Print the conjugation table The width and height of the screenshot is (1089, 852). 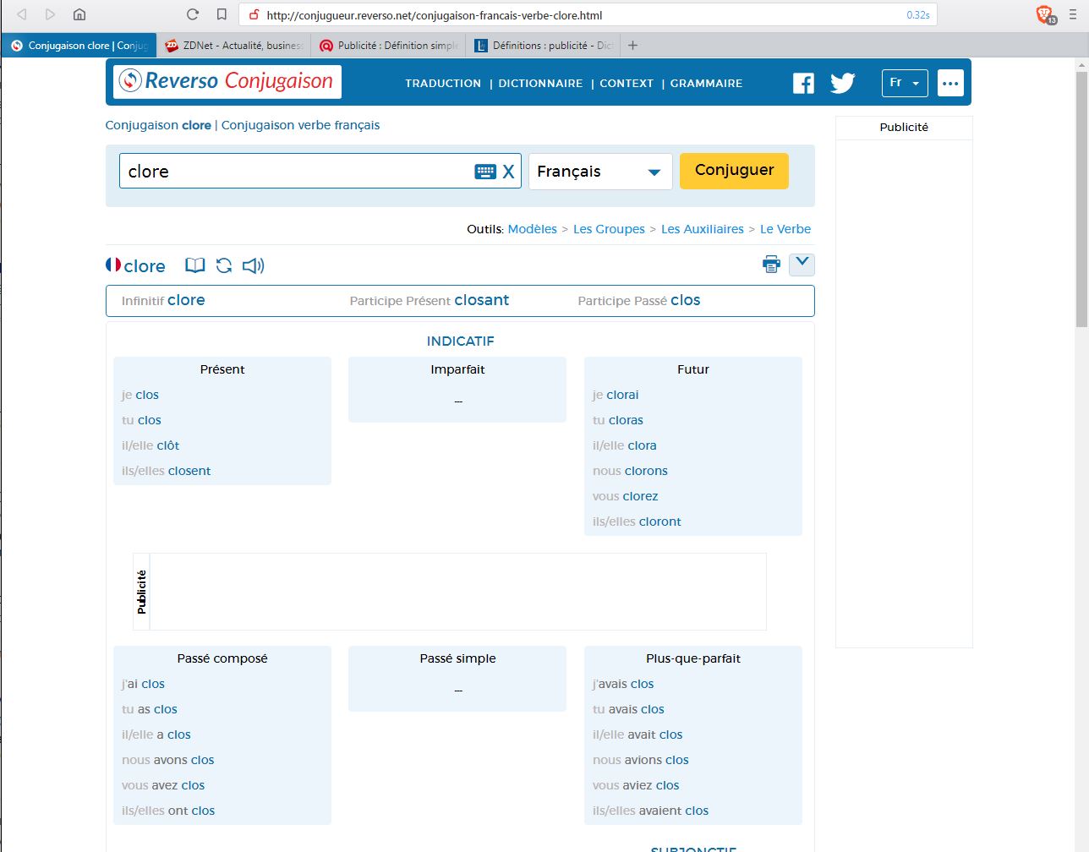(x=771, y=265)
